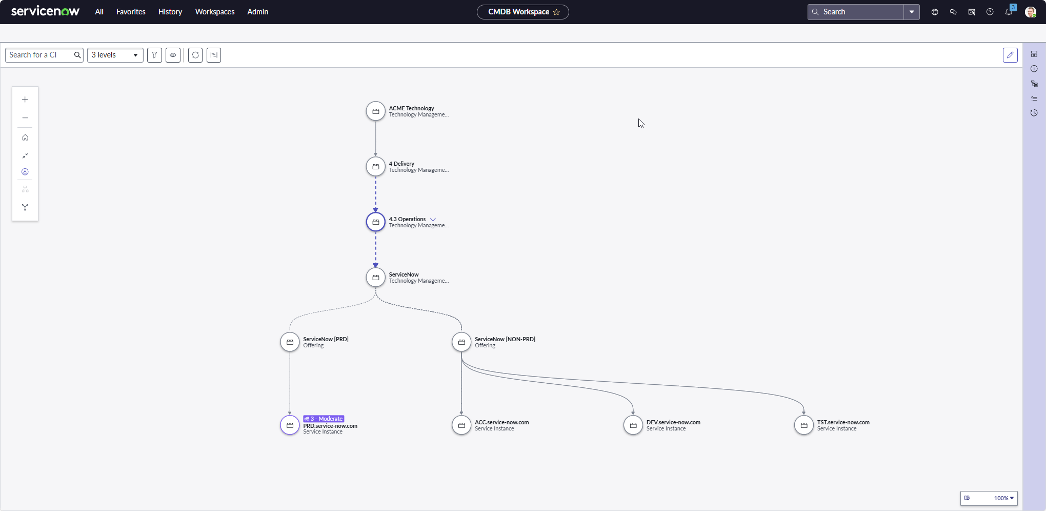Open the All menu
This screenshot has width=1046, height=511.
click(x=99, y=12)
